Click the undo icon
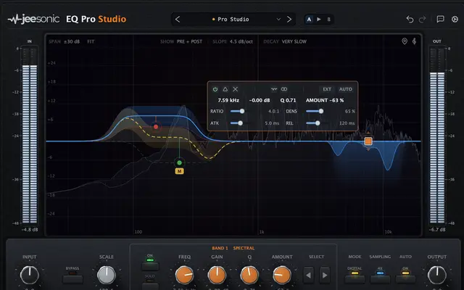The width and height of the screenshot is (464, 290). 410,20
